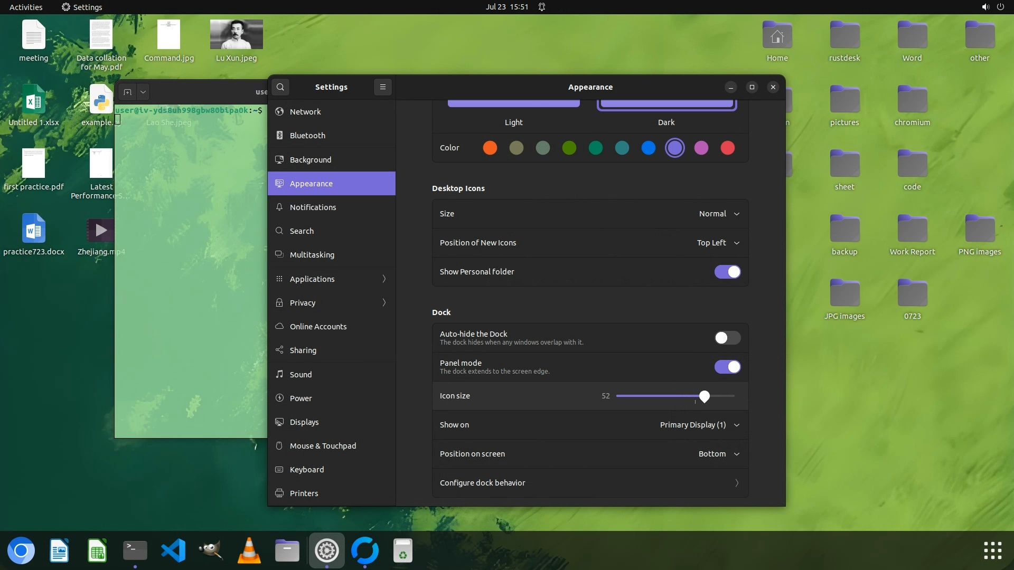The height and width of the screenshot is (570, 1014).
Task: Expand Position of New Icons dropdown
Action: pos(717,243)
